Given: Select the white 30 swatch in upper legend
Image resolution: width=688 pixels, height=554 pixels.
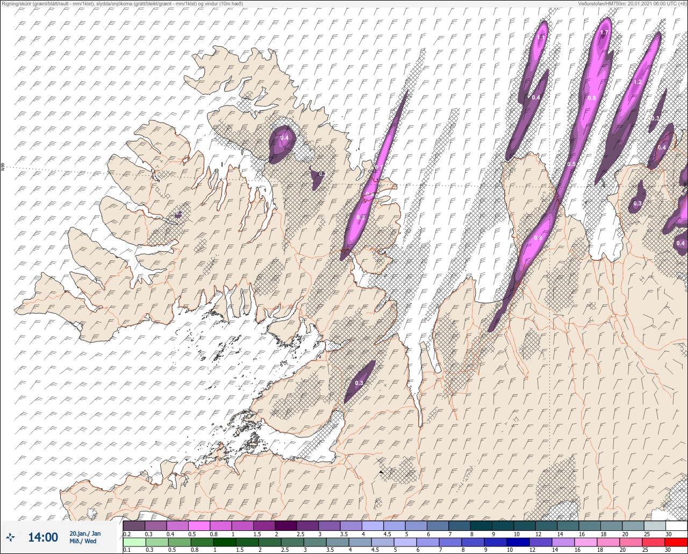Looking at the screenshot, I should pos(676,525).
